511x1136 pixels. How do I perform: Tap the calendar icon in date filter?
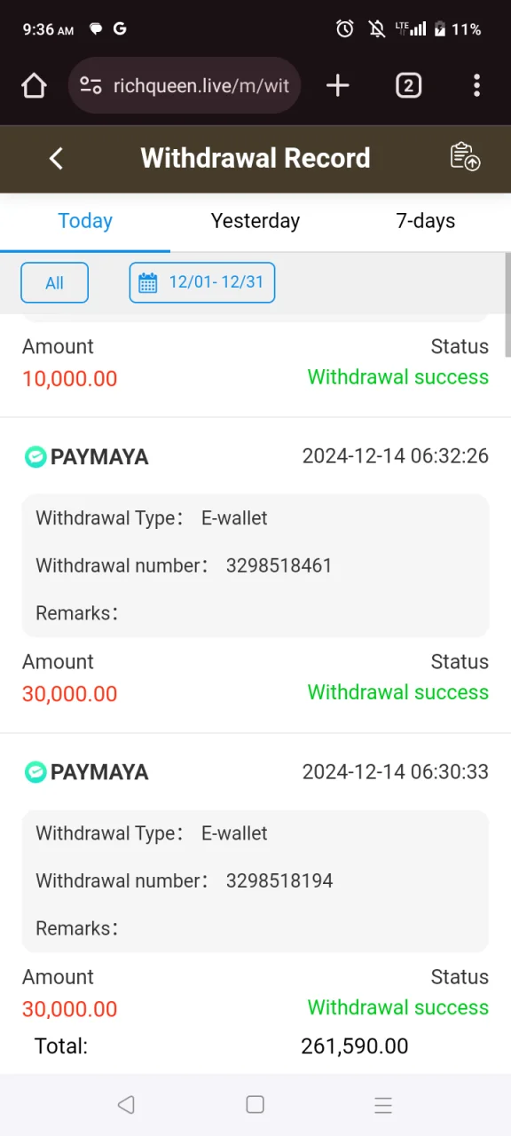tap(148, 283)
